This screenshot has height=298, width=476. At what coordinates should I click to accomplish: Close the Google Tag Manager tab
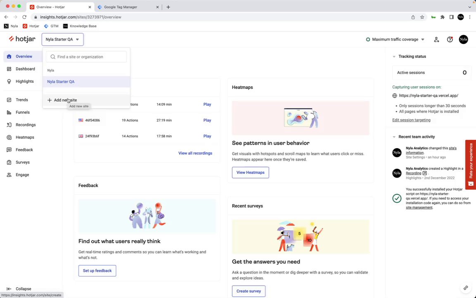point(157,7)
